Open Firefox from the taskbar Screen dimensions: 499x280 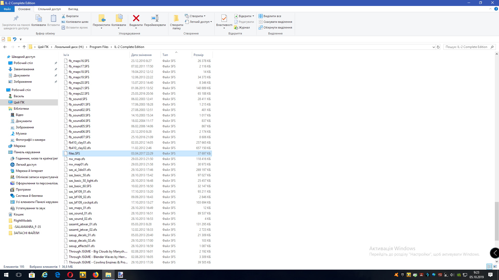(95, 275)
